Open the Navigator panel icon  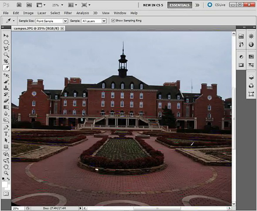click(251, 36)
